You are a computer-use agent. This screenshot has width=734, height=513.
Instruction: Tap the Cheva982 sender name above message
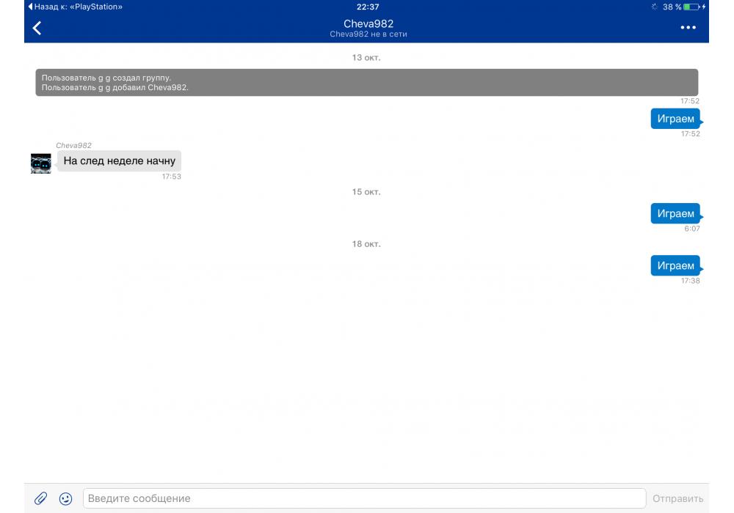coord(73,146)
